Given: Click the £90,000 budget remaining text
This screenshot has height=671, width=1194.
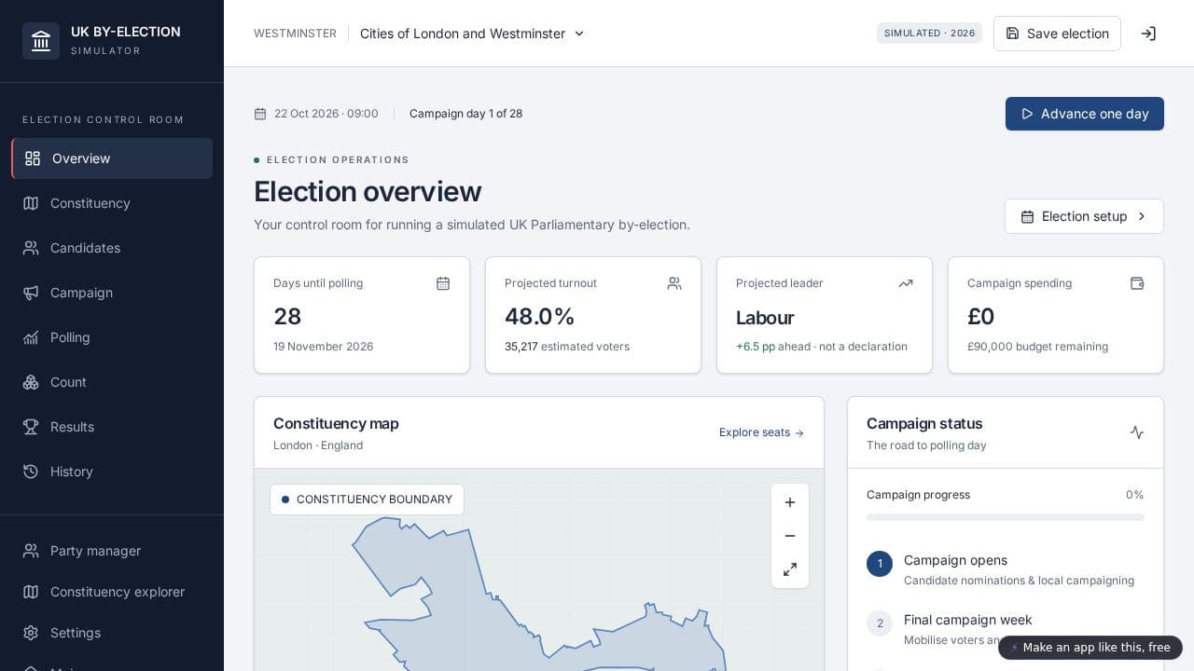Looking at the screenshot, I should (x=1037, y=347).
